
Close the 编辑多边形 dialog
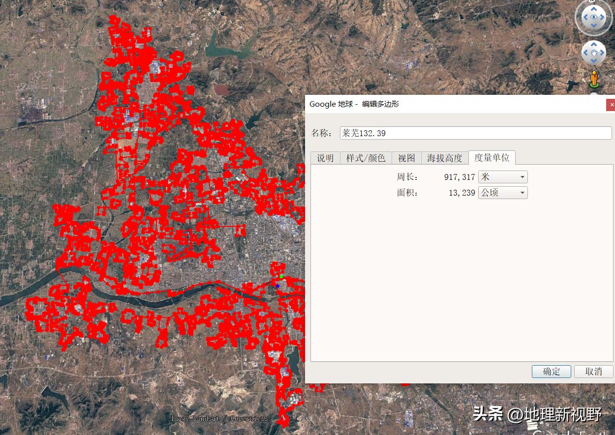tap(612, 105)
